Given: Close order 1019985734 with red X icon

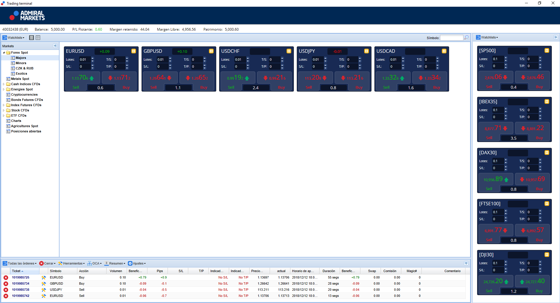Looking at the screenshot, I should point(6,284).
